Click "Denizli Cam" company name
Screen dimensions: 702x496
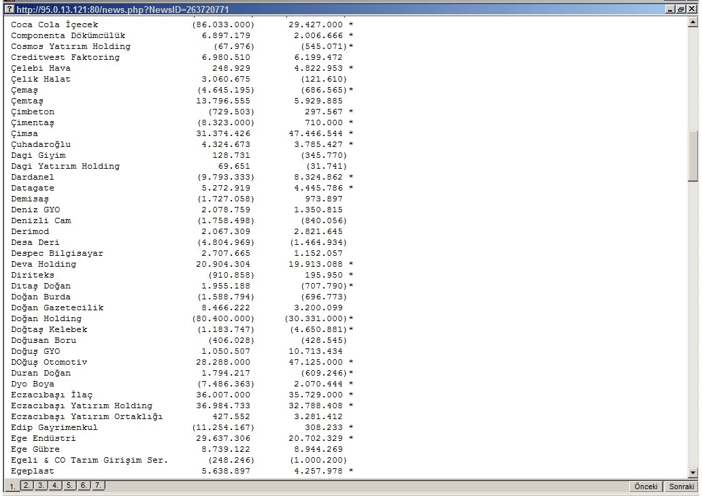pos(41,220)
